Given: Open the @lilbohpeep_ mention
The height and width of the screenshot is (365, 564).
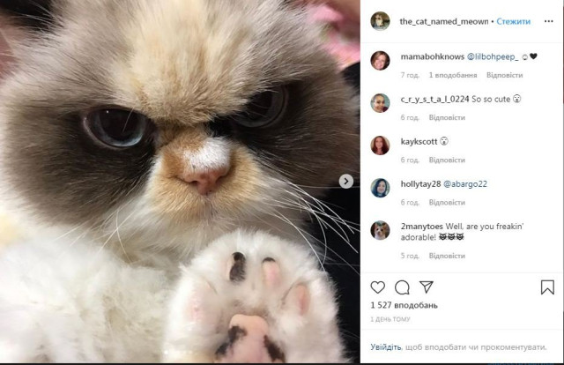Looking at the screenshot, I should tap(493, 56).
